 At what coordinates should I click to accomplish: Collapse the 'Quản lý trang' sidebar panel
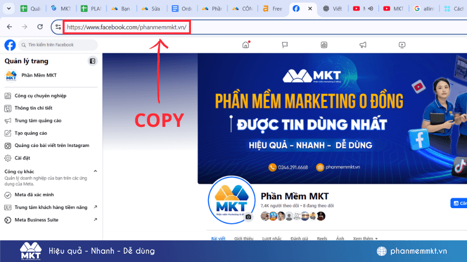coord(93,61)
